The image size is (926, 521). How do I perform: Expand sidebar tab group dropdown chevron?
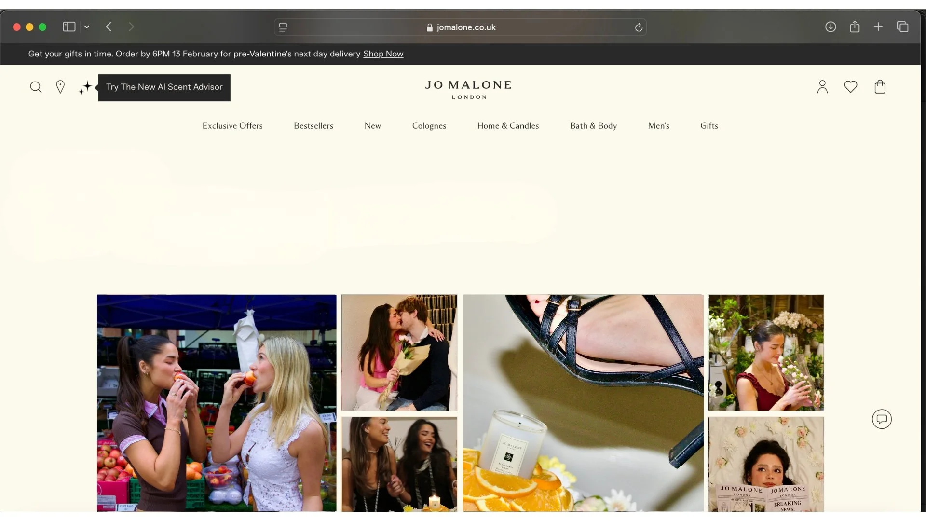click(x=87, y=27)
